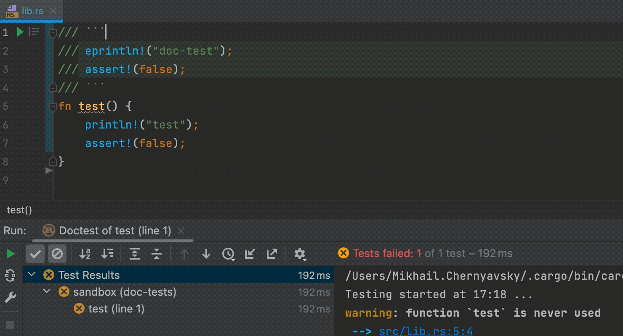Select the Test Results row
Screen dimensions: 623x336
[x=178, y=275]
